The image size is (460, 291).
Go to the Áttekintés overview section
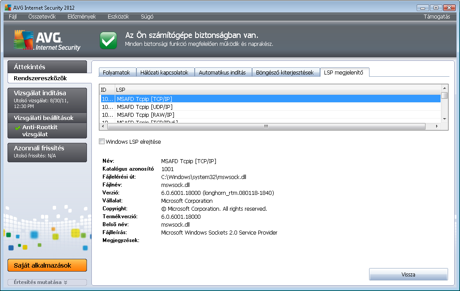[x=47, y=67]
